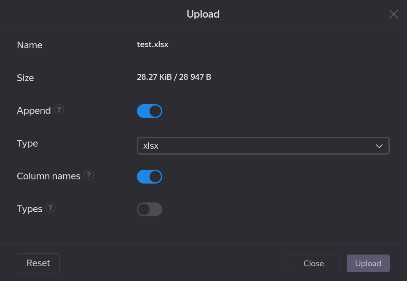This screenshot has width=407, height=281.
Task: Click the Upload button to submit the file
Action: pos(368,263)
